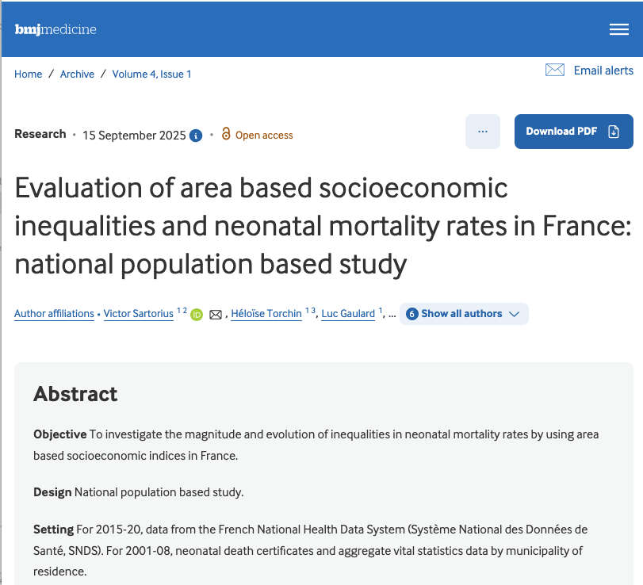Go to the Home breadcrumb
643x585 pixels.
pyautogui.click(x=29, y=74)
